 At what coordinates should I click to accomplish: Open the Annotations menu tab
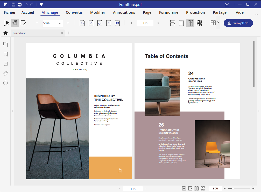point(124,12)
